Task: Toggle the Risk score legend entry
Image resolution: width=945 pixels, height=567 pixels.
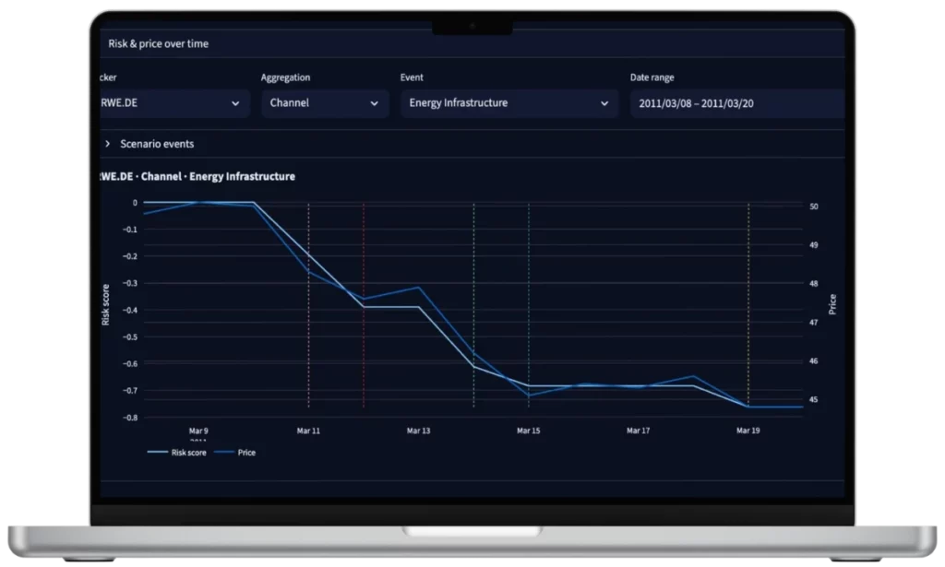Action: point(176,452)
